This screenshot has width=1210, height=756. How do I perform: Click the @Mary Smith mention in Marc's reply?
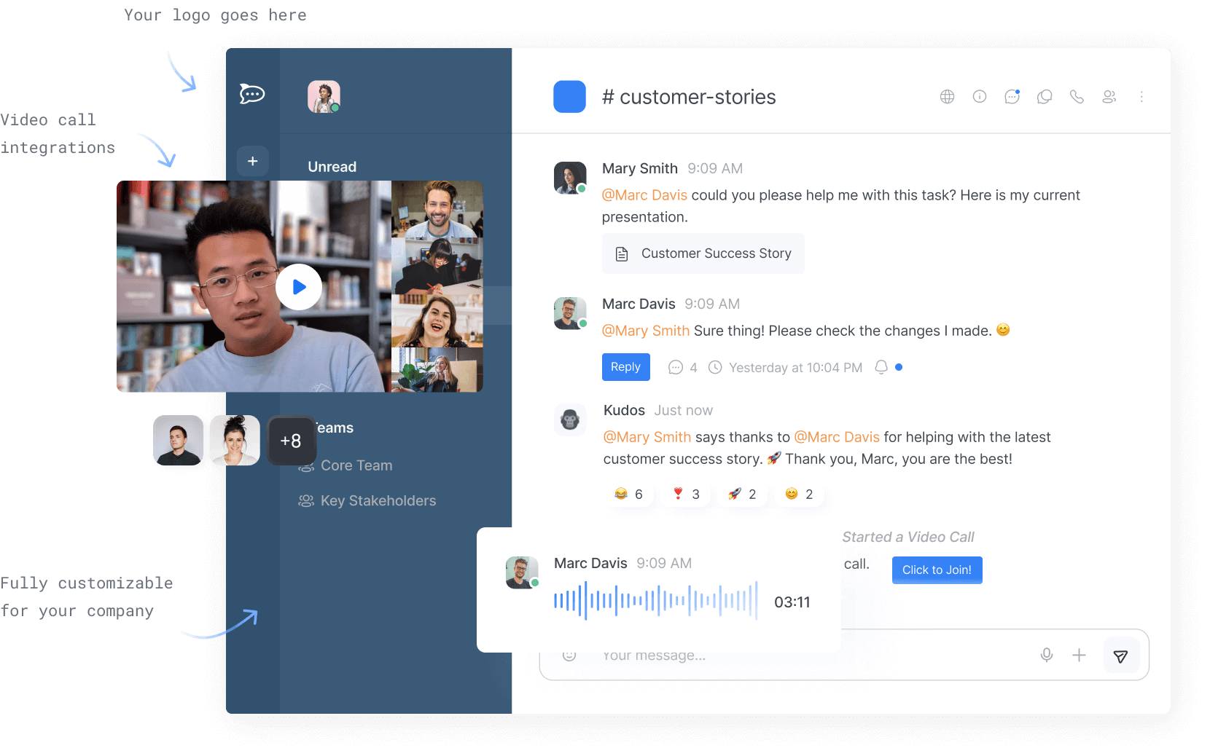(x=646, y=331)
